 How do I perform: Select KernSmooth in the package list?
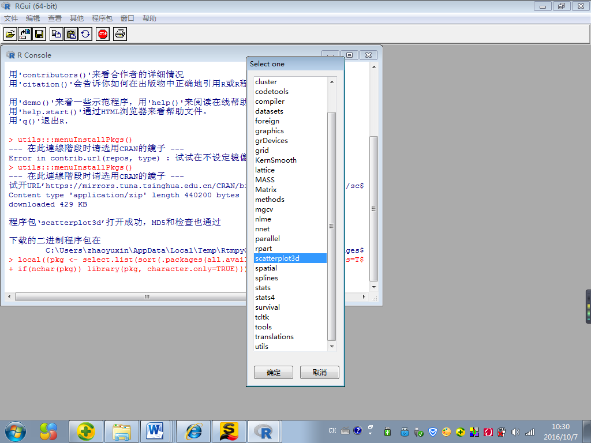tap(290, 160)
